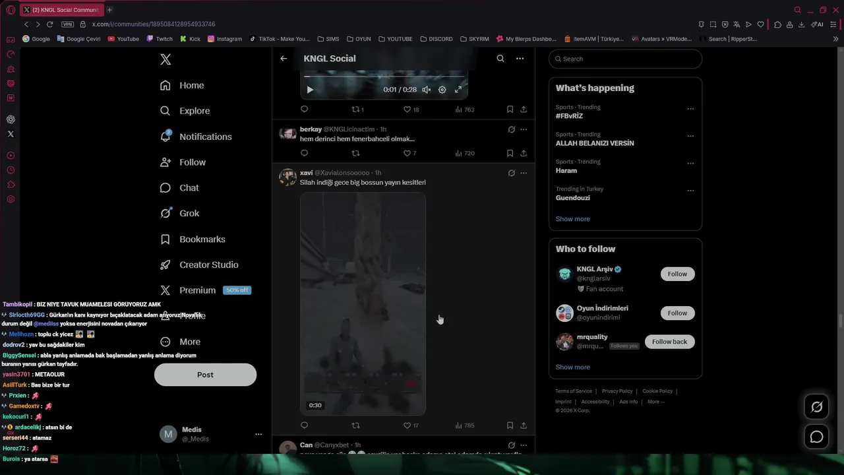Open More options in sidebar
Image resolution: width=844 pixels, height=475 pixels.
180,342
